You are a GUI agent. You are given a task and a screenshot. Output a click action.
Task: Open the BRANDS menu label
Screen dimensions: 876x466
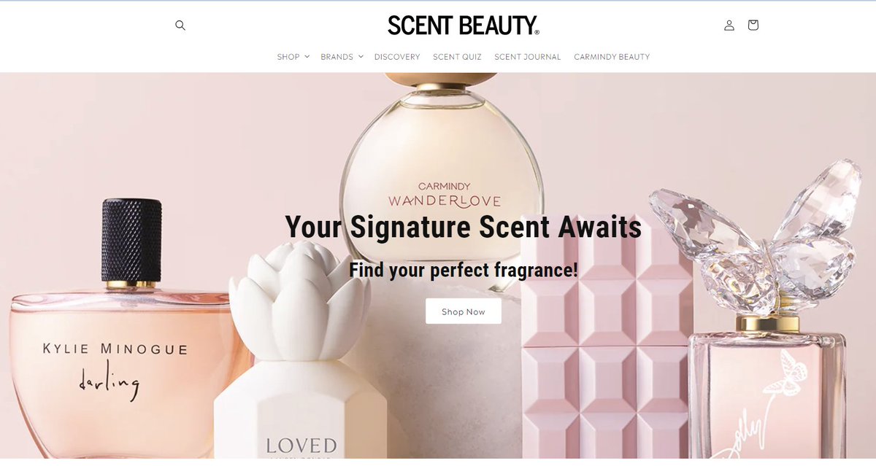(337, 56)
